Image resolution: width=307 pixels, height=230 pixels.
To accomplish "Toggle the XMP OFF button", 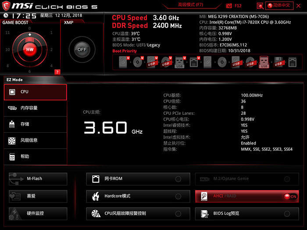I will [x=82, y=50].
